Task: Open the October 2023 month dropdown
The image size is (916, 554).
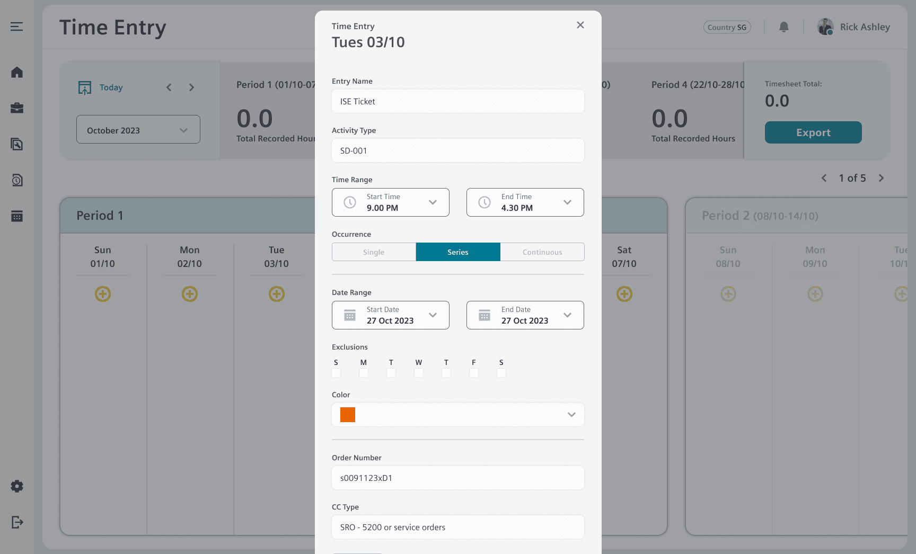Action: click(x=138, y=129)
